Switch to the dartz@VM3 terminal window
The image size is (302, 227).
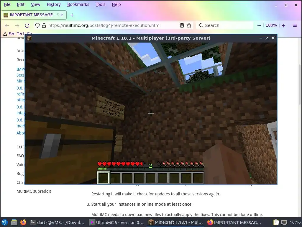click(58, 222)
